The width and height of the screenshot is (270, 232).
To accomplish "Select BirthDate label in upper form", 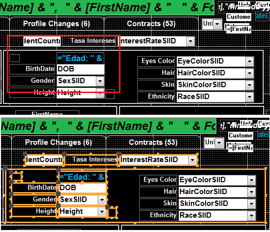I will [x=32, y=69].
